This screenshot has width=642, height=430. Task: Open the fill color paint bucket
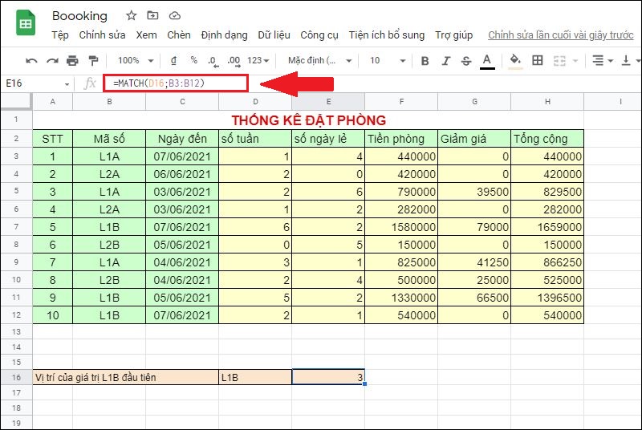(515, 61)
